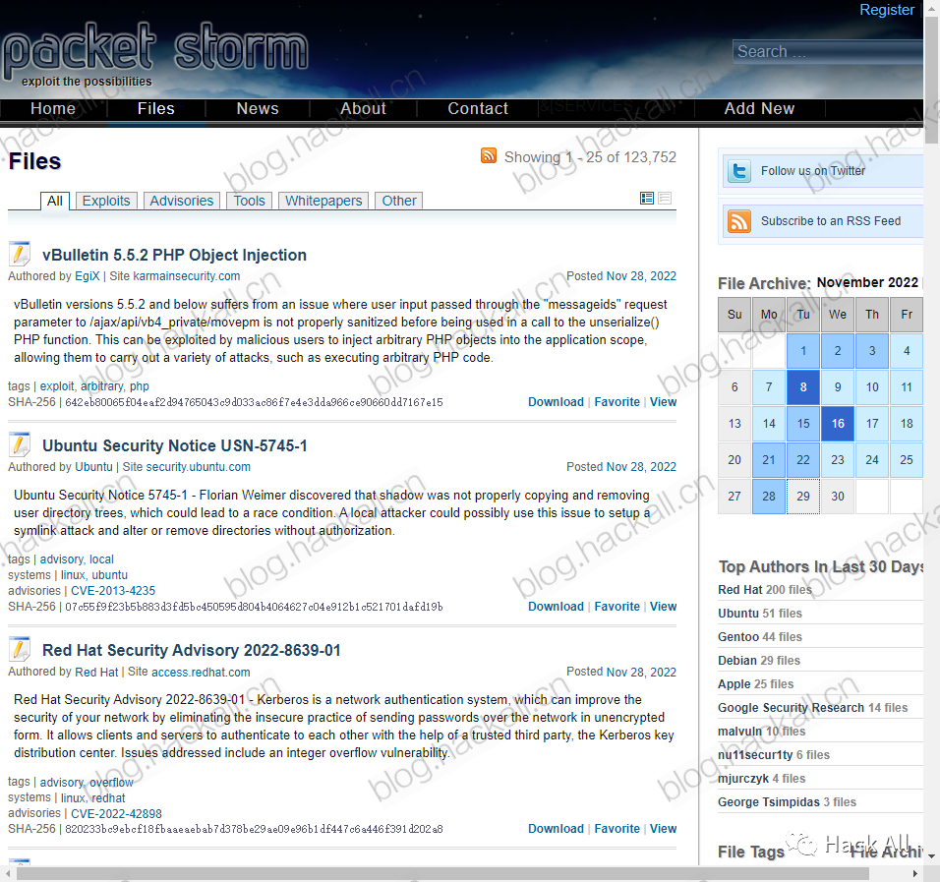Switch to detailed list view icon
This screenshot has width=940, height=882.
coord(647,199)
